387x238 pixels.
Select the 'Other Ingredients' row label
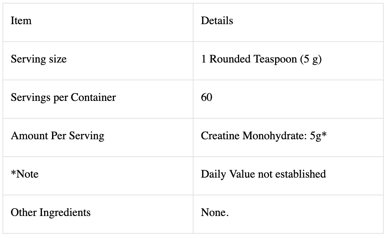coord(51,212)
